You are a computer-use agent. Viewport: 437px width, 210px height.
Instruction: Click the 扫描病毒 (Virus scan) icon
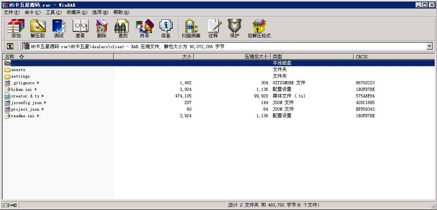click(191, 26)
